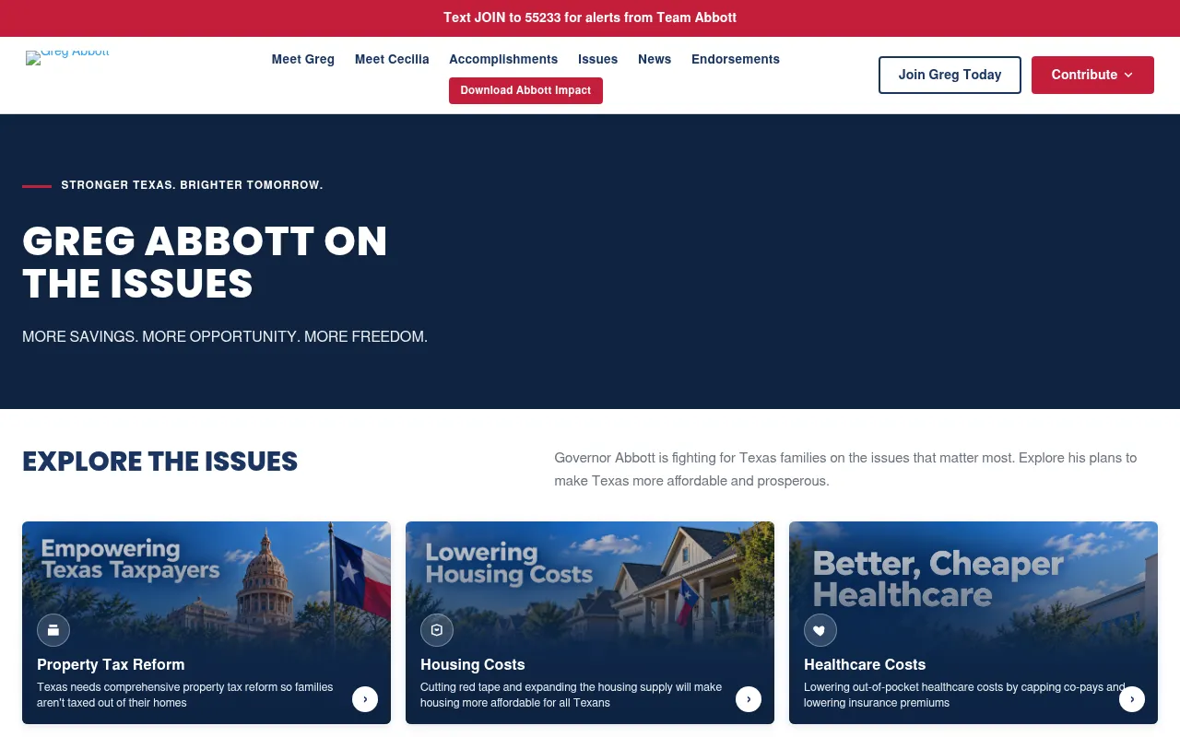Open the Healthcare Costs heading link
This screenshot has height=737, width=1180.
click(x=865, y=664)
